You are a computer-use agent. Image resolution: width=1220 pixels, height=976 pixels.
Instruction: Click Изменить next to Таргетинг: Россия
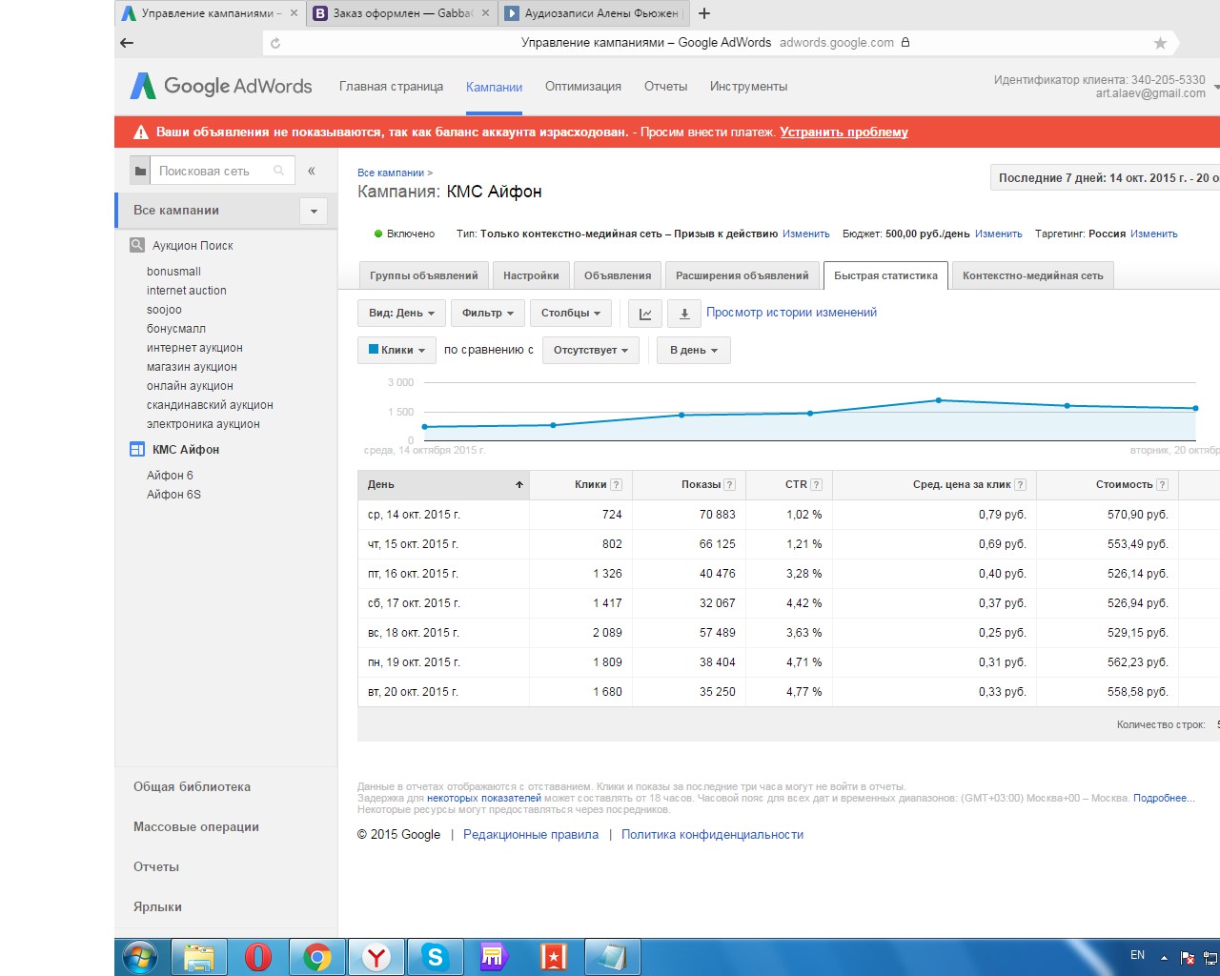point(1154,234)
